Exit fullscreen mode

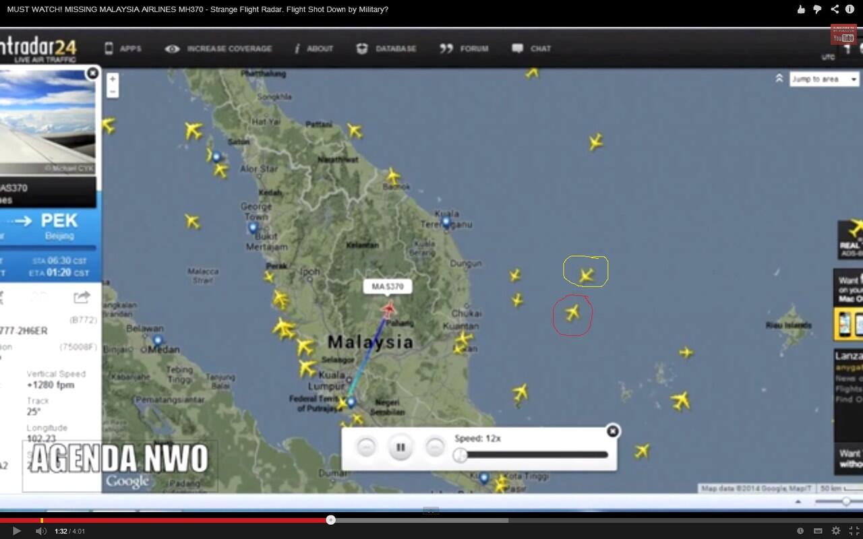click(854, 531)
